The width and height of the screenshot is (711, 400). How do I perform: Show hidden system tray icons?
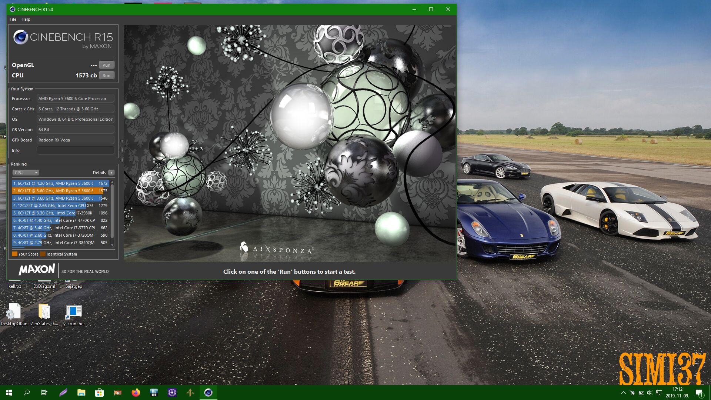[623, 393]
